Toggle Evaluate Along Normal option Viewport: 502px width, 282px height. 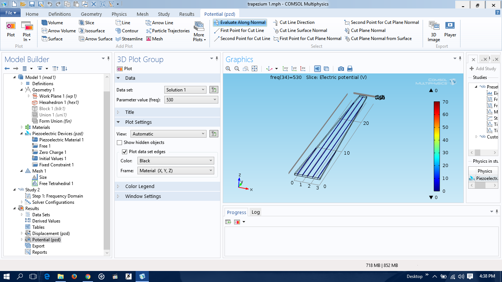(x=240, y=22)
